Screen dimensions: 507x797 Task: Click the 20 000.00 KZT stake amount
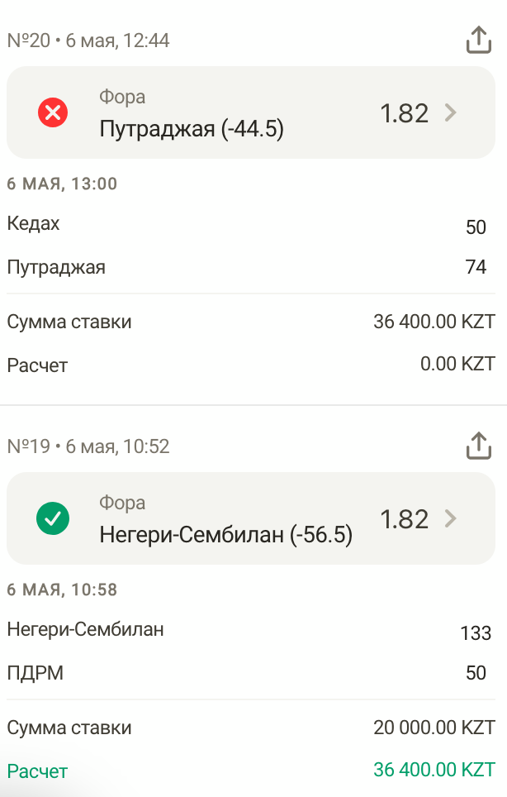[434, 728]
